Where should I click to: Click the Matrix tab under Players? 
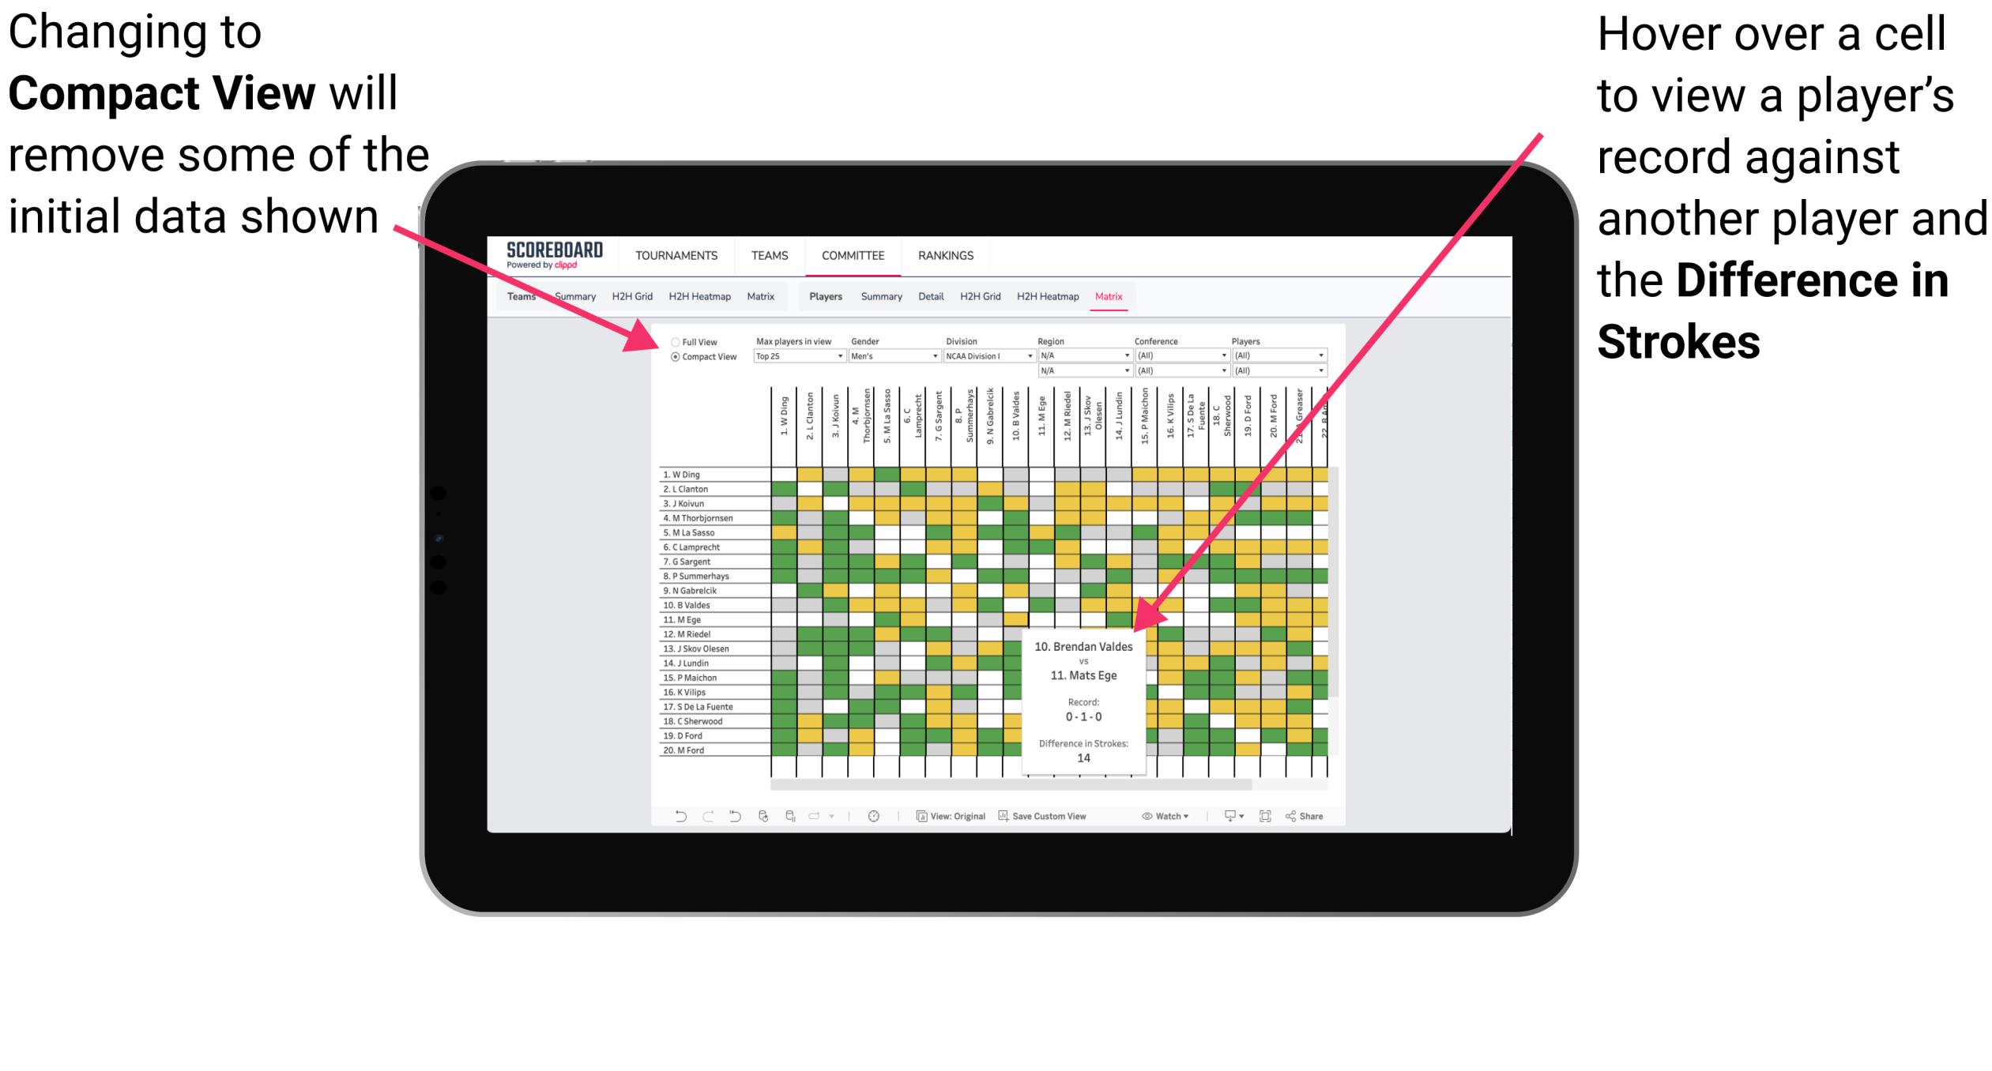pos(1150,295)
